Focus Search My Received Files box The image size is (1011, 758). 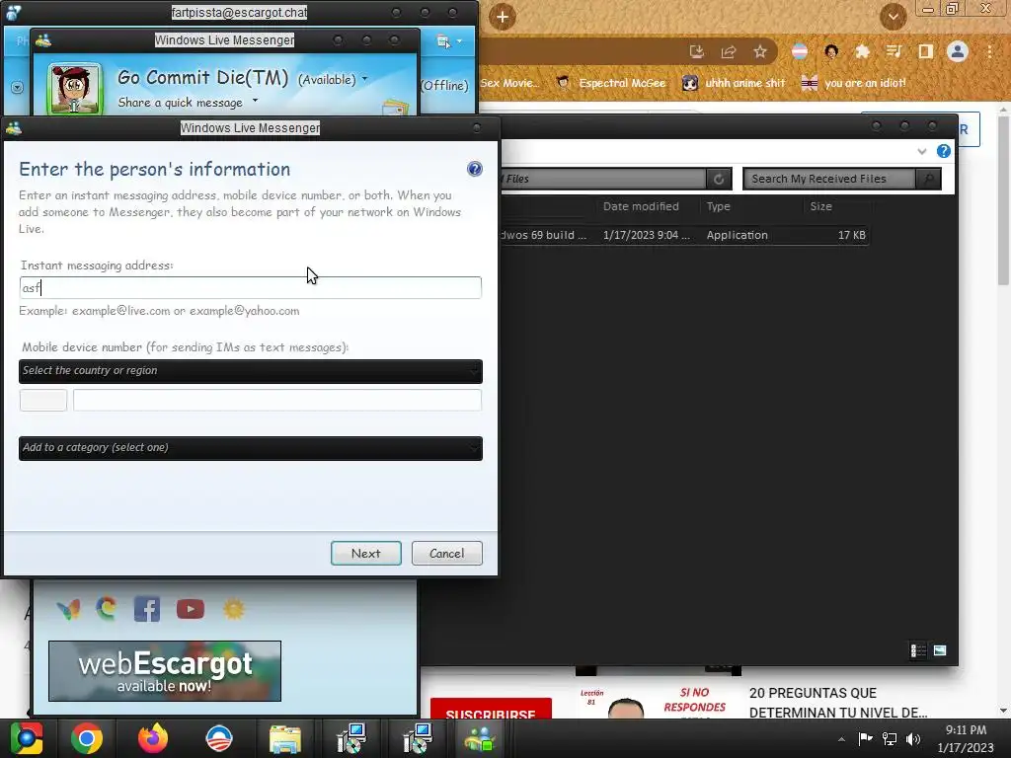[x=829, y=180]
